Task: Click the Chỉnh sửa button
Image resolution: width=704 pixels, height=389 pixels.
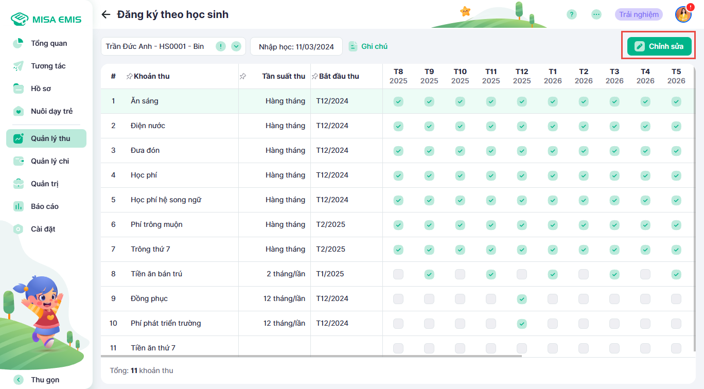Action: click(659, 46)
